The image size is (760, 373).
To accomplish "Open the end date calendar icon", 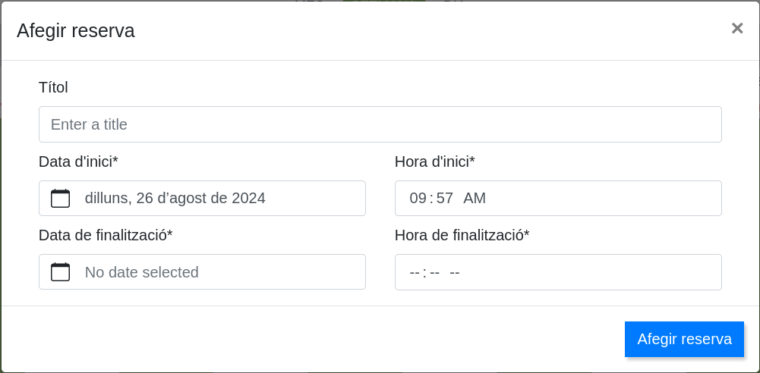I will [60, 272].
